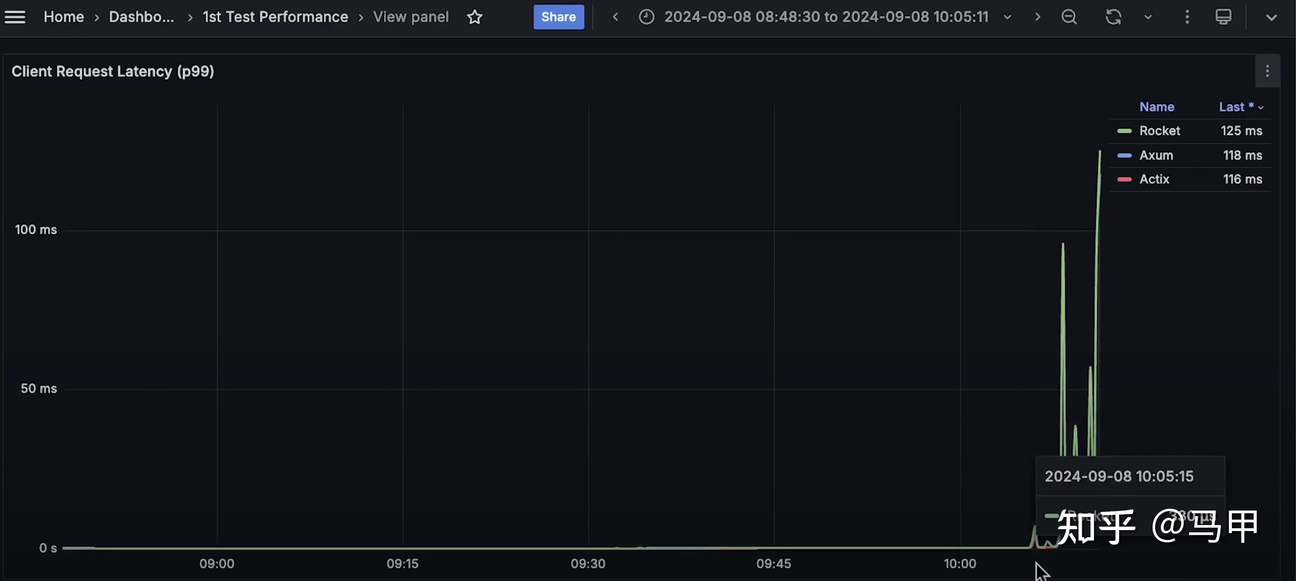Image resolution: width=1296 pixels, height=581 pixels.
Task: Open the panel menu kebab icon
Action: click(x=1267, y=71)
